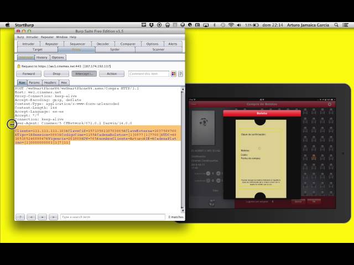This screenshot has height=265, width=354.
Task: Open the Help menu
Action: [73, 37]
